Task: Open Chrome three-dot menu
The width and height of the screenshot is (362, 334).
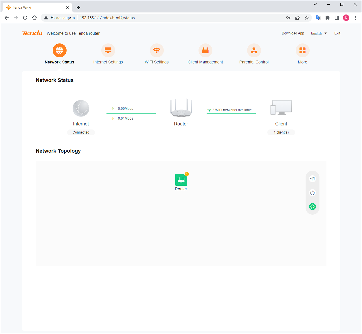Action: click(x=355, y=18)
